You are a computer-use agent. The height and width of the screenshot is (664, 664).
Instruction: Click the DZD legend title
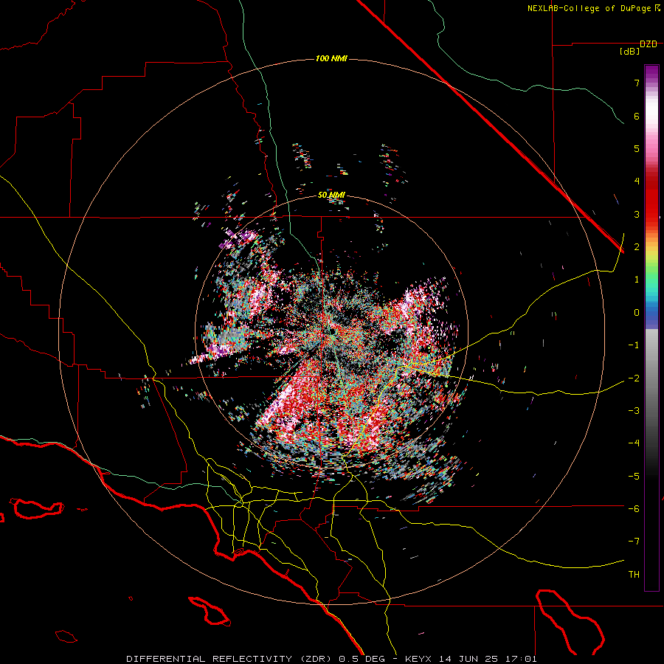click(x=649, y=44)
